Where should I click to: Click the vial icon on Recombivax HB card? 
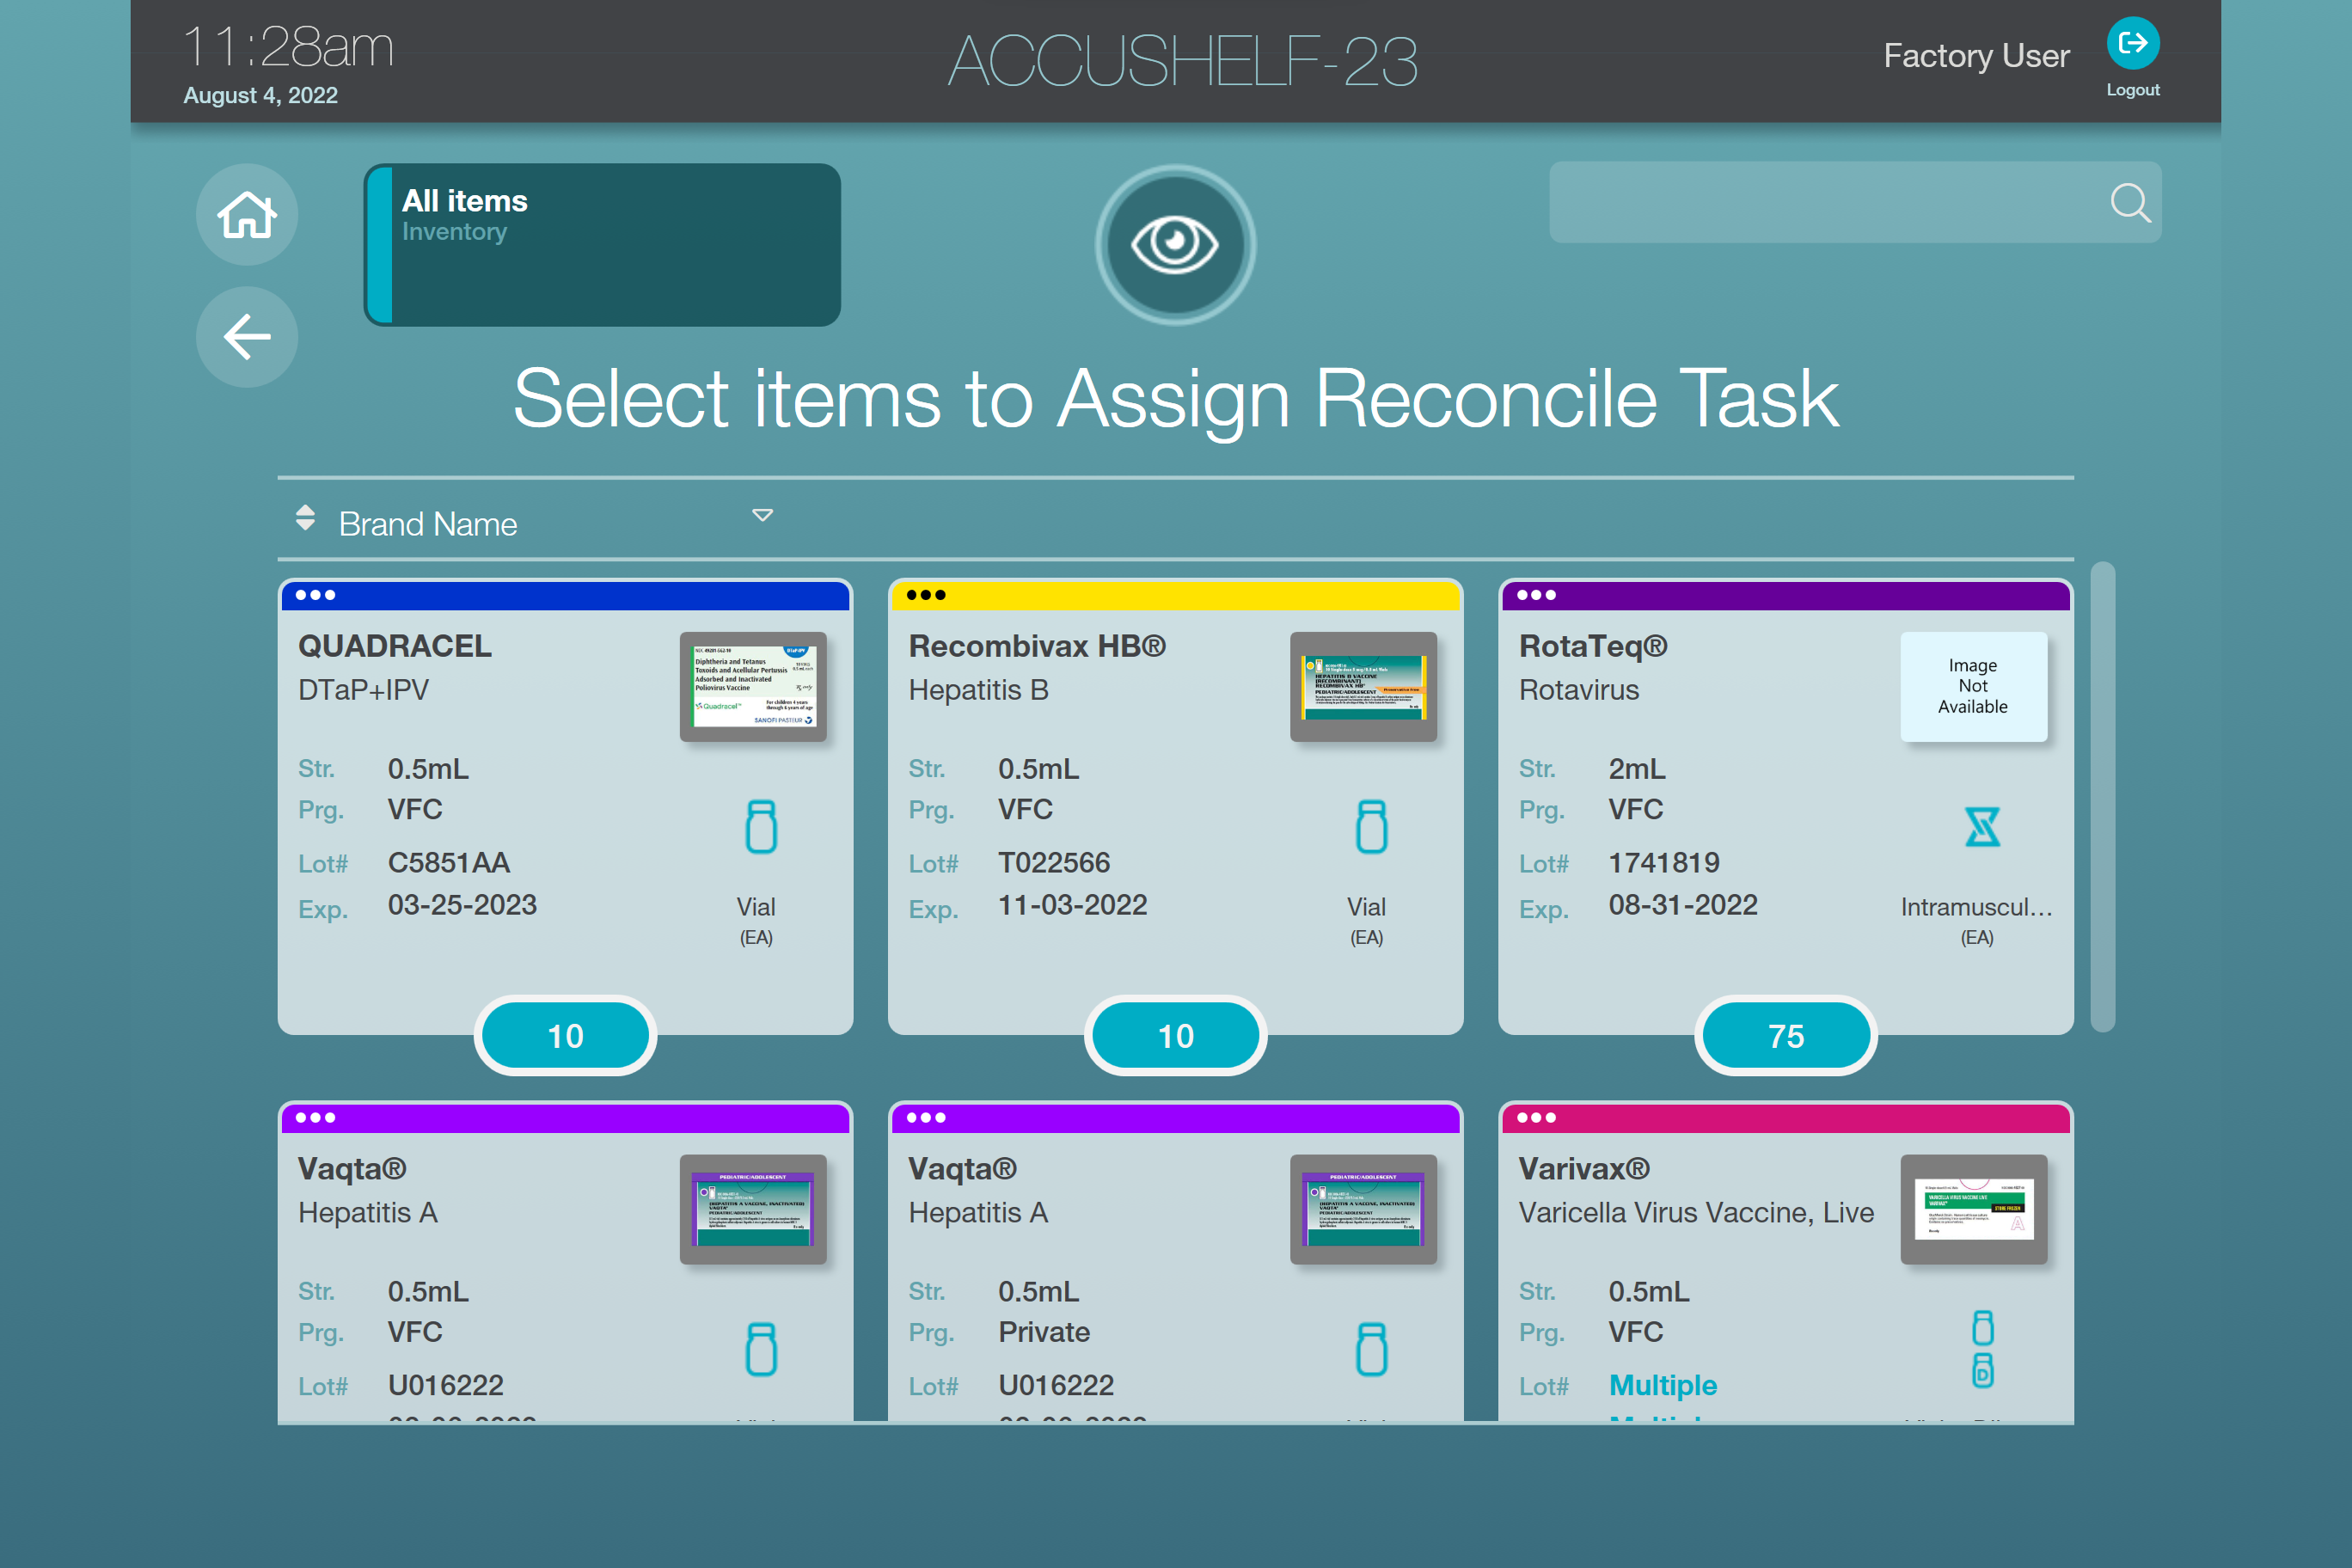(x=1370, y=827)
